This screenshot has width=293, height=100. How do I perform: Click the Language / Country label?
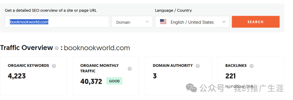tap(173, 11)
